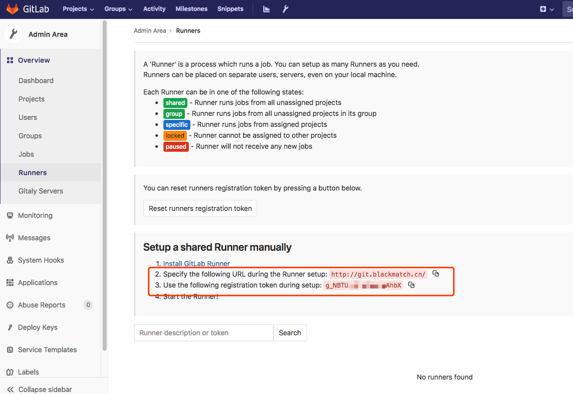This screenshot has width=573, height=394.
Task: Open the Install GitLab Runner link
Action: click(196, 264)
